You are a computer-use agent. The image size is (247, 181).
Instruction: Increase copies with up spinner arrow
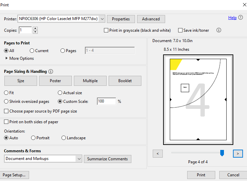tap(35, 28)
